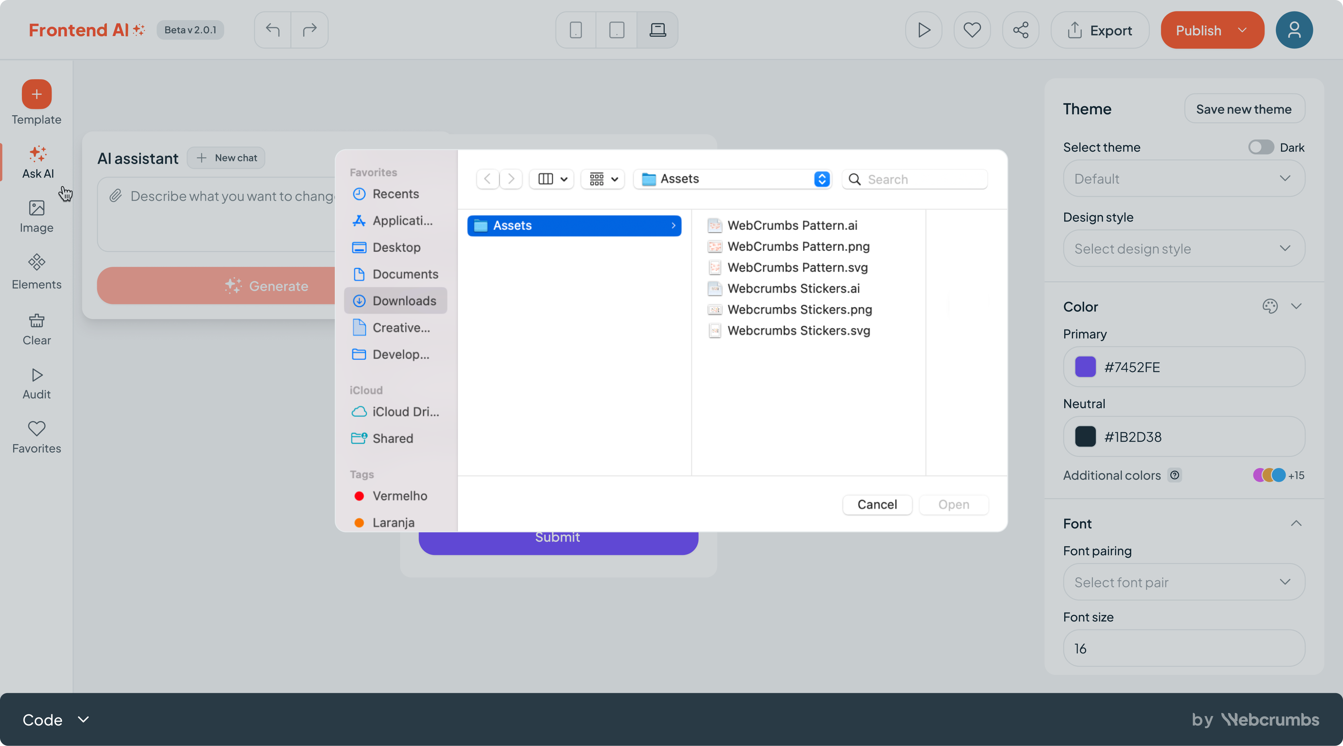Open the Elements sidebar tool

click(36, 271)
